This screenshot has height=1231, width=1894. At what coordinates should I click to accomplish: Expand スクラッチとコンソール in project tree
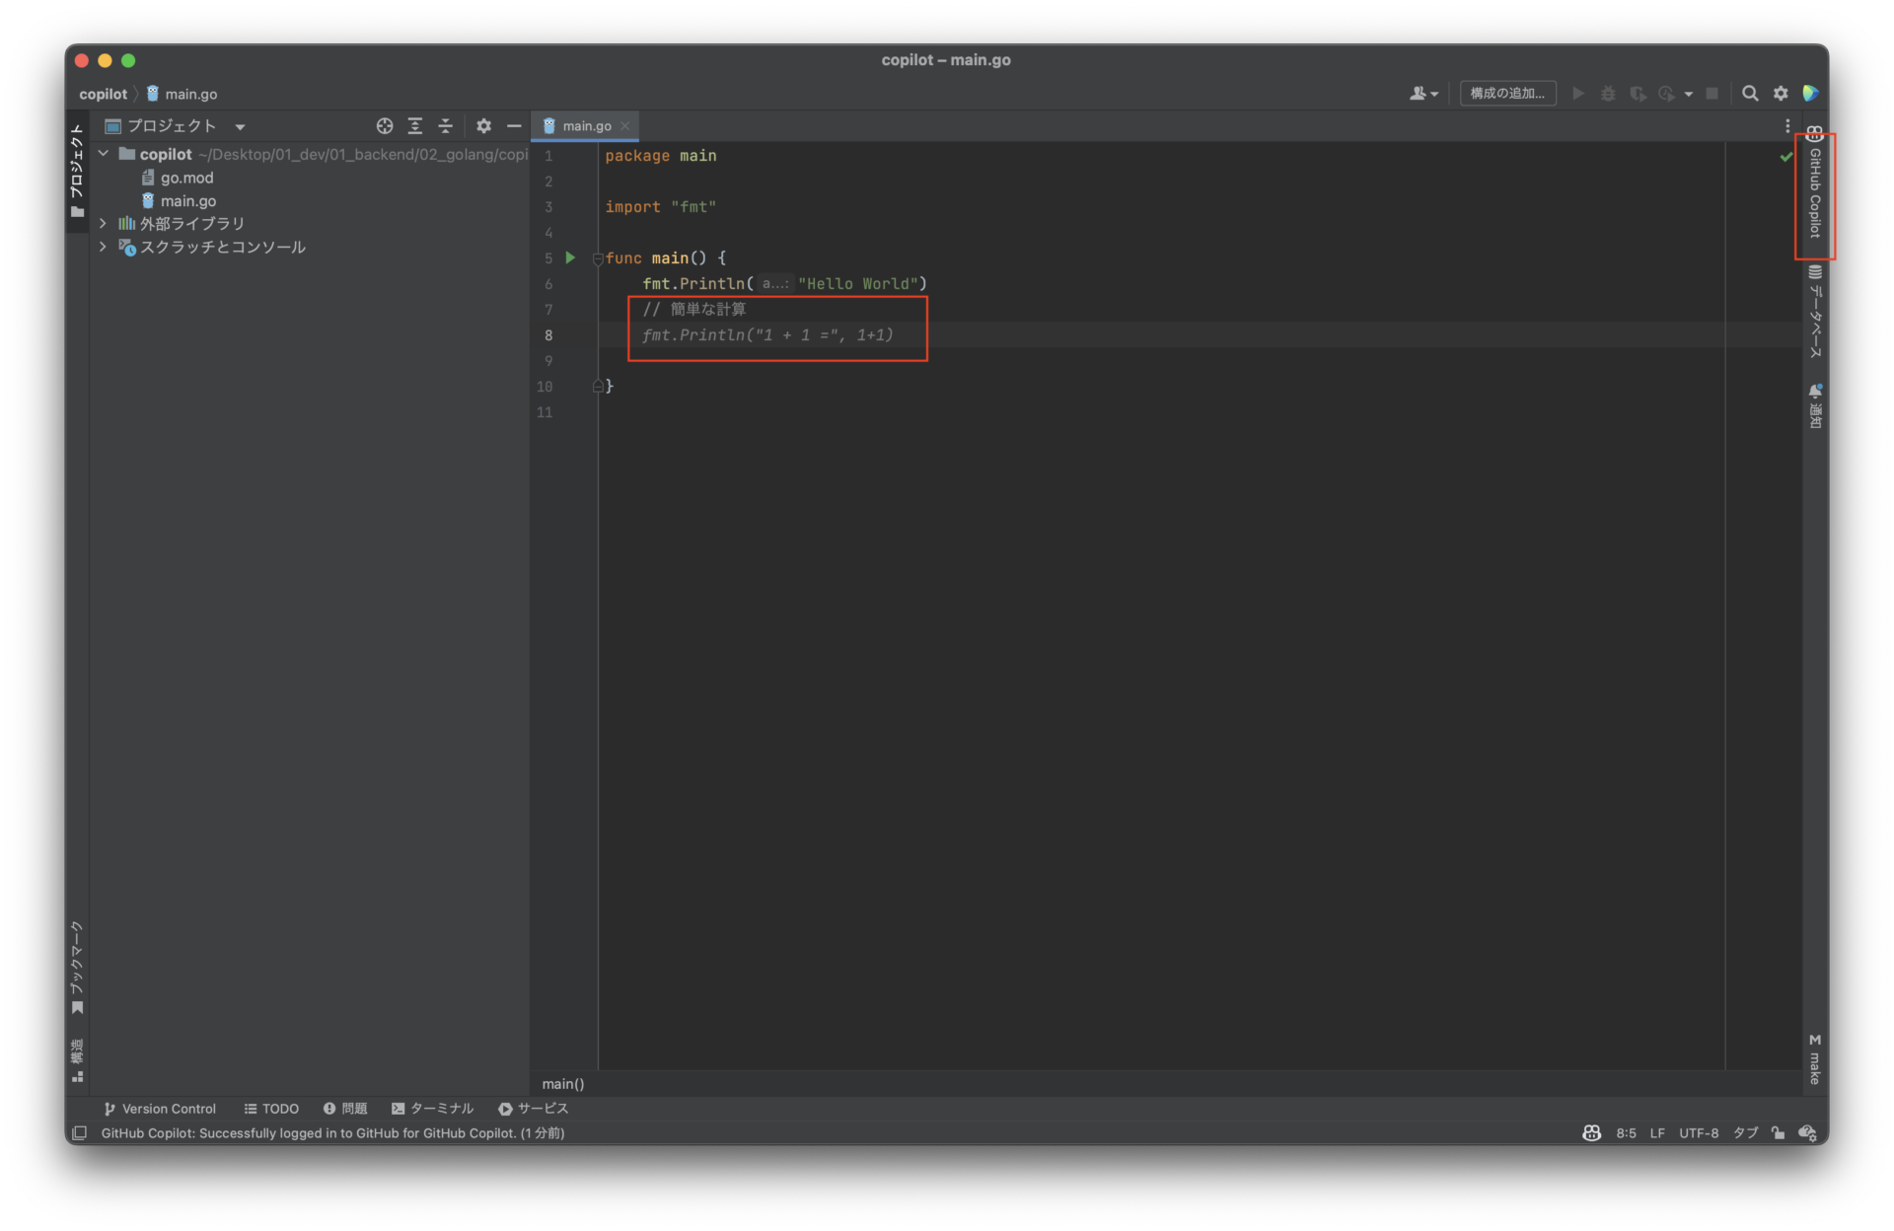click(x=103, y=247)
